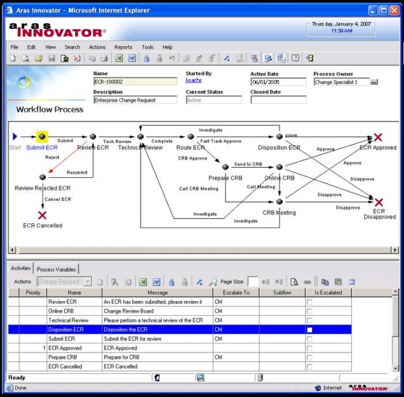Toggle Is Escalated checkbox for Submit ECR row
The height and width of the screenshot is (397, 404).
tap(309, 339)
